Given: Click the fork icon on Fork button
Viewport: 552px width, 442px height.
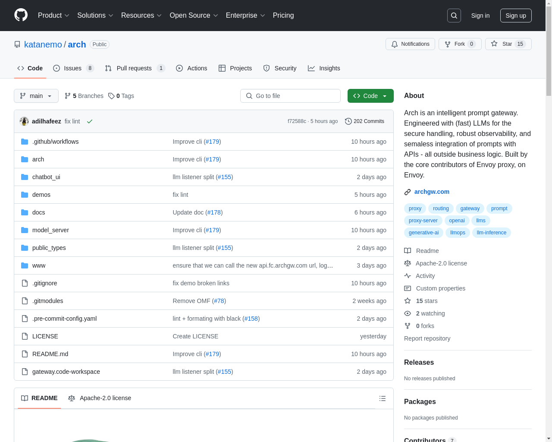Looking at the screenshot, I should pos(448,44).
